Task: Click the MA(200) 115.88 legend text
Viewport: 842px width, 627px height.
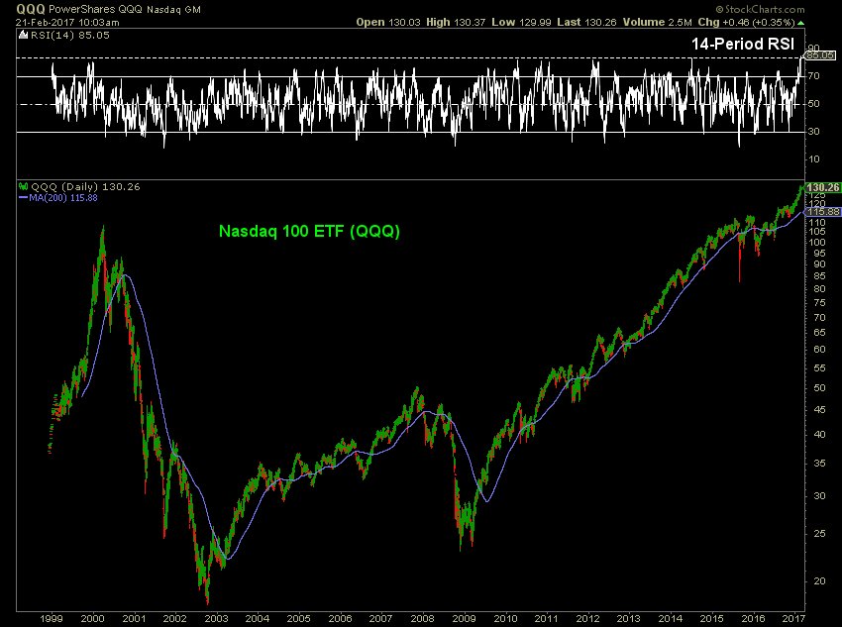Action: pos(62,198)
